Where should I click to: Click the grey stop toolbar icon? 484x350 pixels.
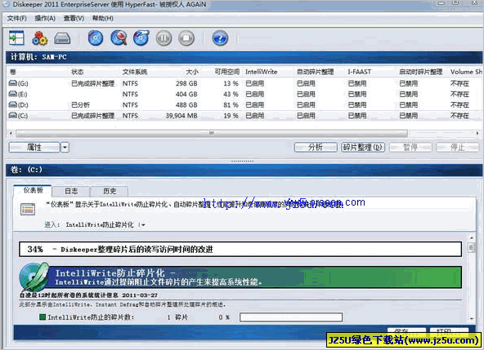point(186,38)
